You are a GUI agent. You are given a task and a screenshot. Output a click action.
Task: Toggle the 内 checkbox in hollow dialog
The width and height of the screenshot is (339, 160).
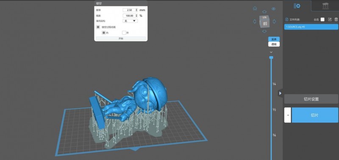(104, 33)
